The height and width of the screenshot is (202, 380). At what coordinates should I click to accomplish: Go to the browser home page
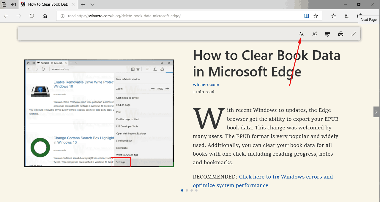[45, 16]
